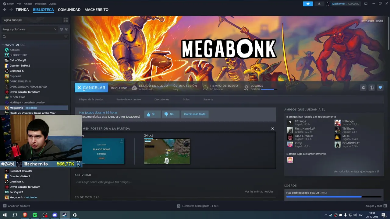Viewport: 390px width, 219px height.
Task: Close the post-game summary panel
Action: click(272, 128)
